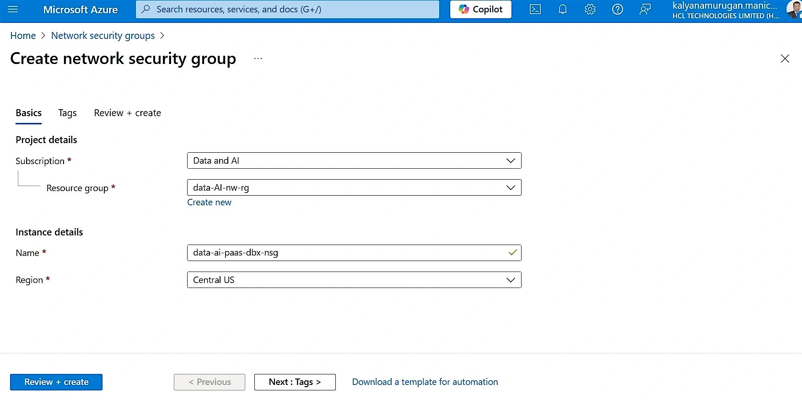The image size is (802, 400).
Task: Open Copilot assistant
Action: tap(481, 10)
